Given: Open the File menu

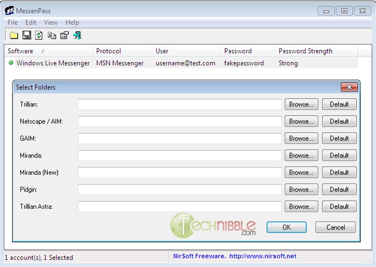Looking at the screenshot, I should coord(12,23).
